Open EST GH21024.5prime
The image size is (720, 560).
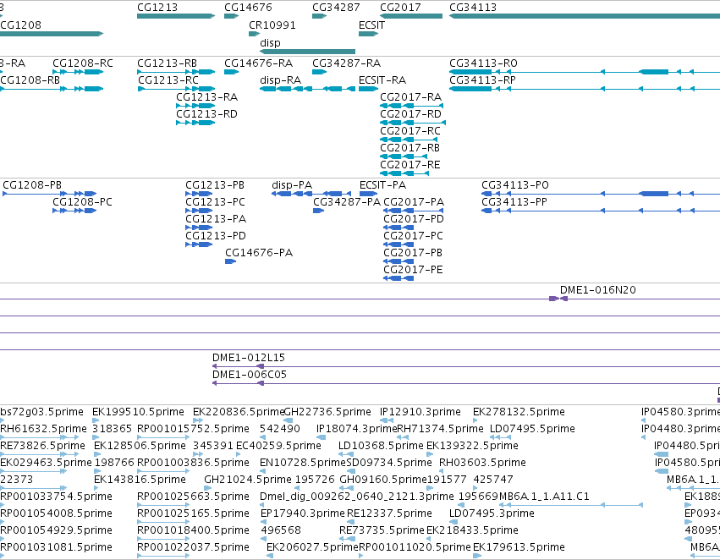coord(248,480)
